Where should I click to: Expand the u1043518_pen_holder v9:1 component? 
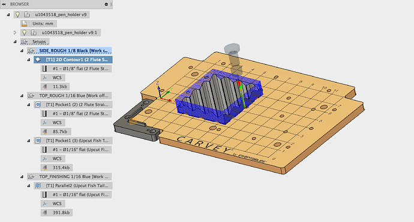pyautogui.click(x=15, y=32)
